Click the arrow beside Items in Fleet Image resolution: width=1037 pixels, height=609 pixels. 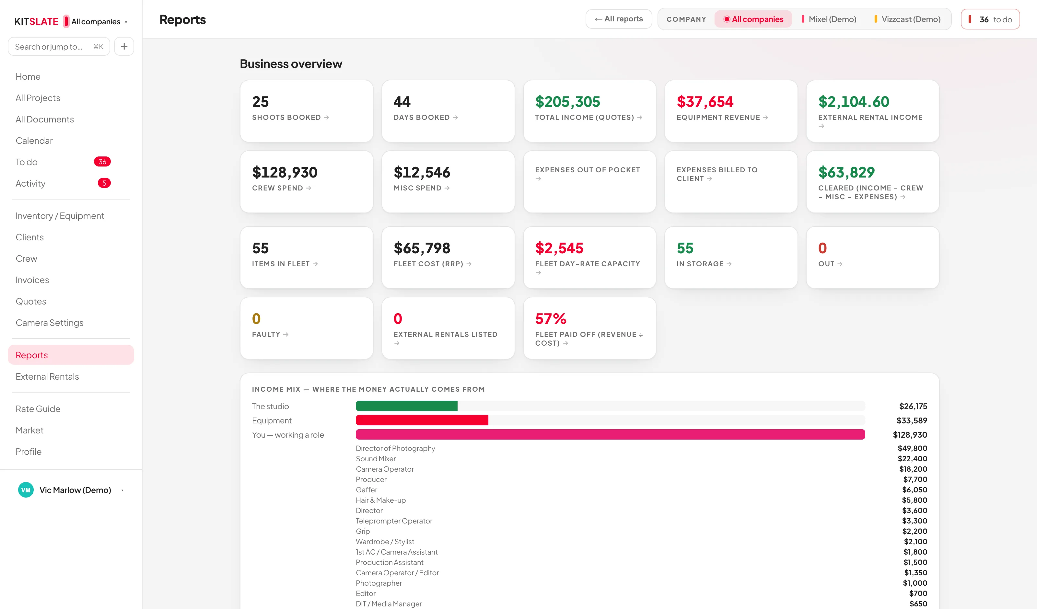pos(315,264)
